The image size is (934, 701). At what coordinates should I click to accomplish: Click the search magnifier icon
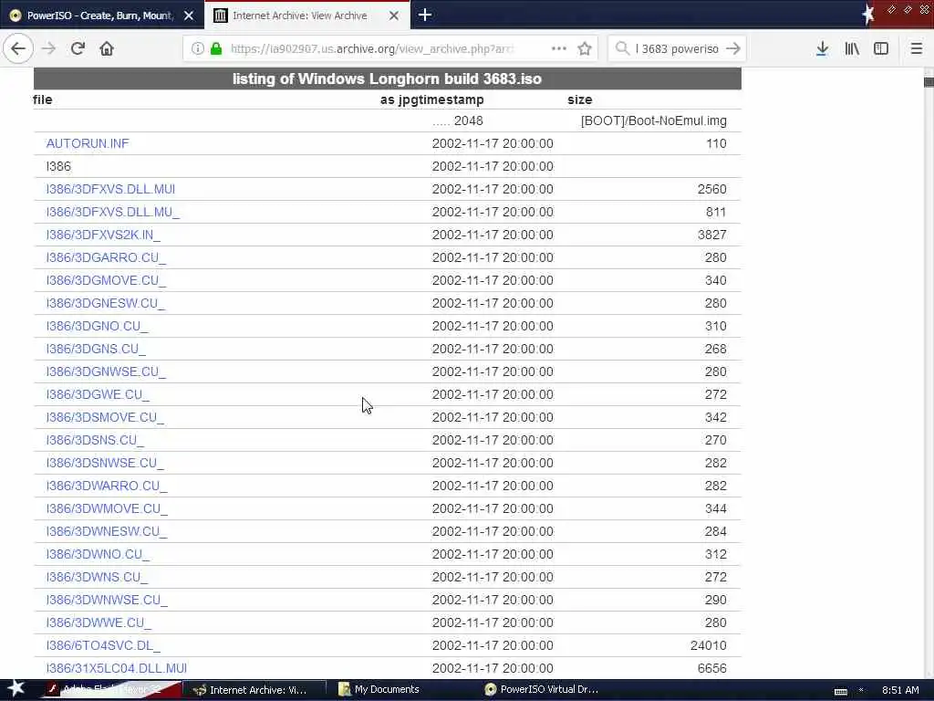(x=622, y=48)
